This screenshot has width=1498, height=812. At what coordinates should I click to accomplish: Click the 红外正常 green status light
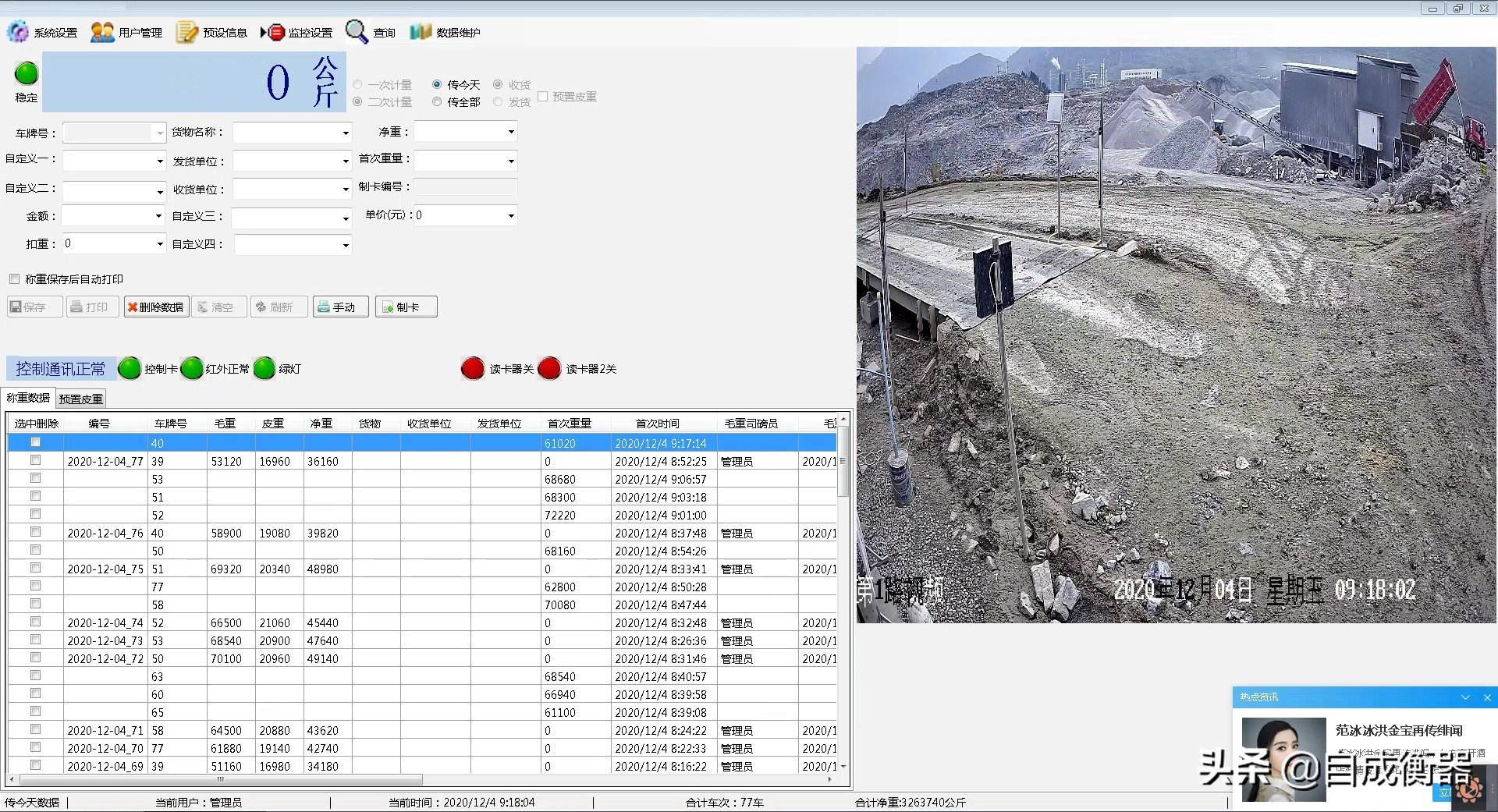click(x=192, y=368)
